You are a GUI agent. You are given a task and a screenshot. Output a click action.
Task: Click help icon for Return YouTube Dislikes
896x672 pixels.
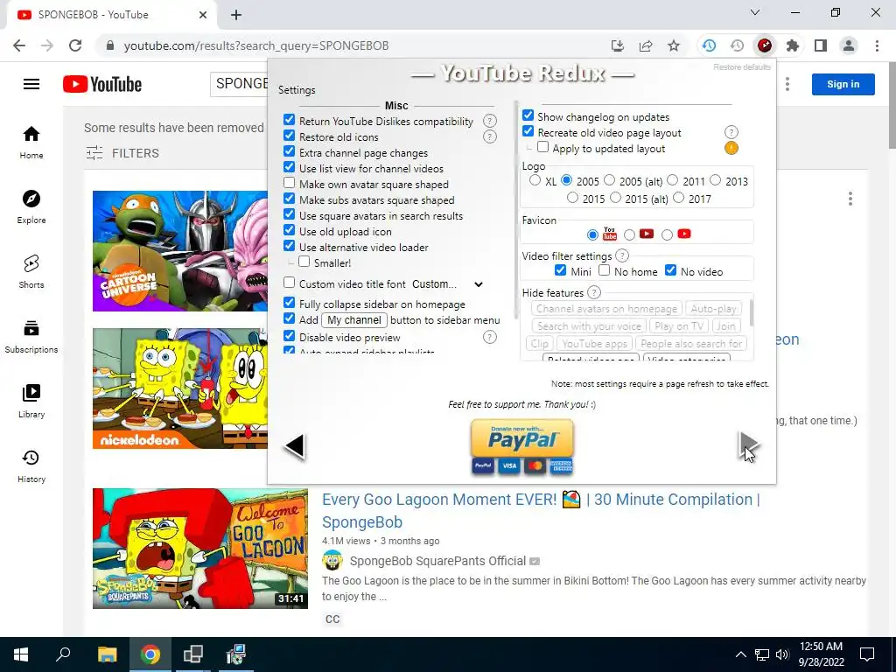490,121
